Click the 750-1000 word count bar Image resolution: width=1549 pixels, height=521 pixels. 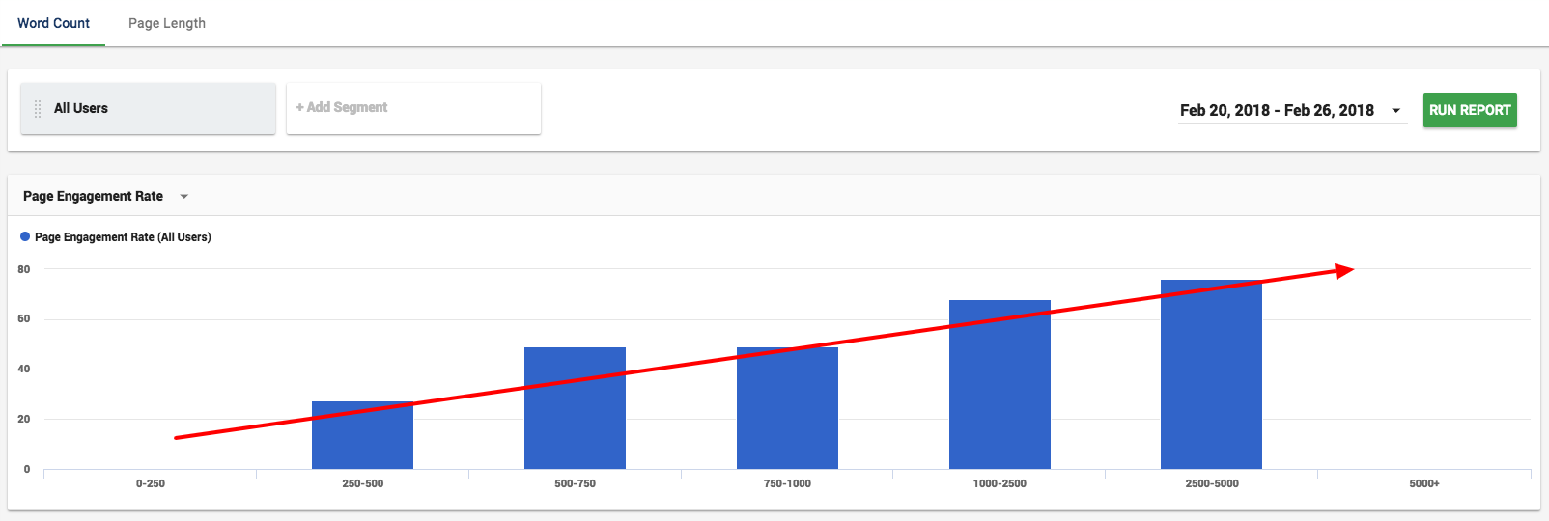tap(787, 408)
